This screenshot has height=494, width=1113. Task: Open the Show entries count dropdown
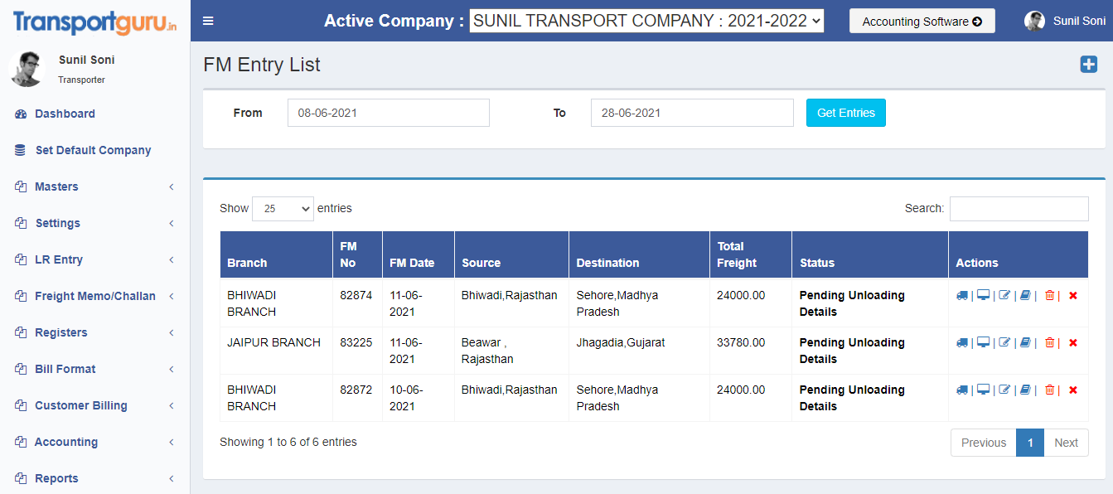pyautogui.click(x=283, y=209)
